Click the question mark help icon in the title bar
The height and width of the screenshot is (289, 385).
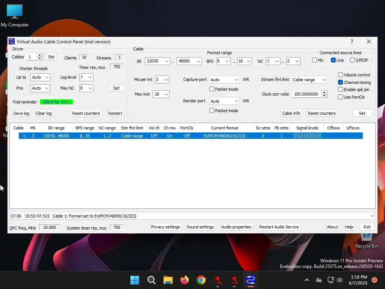[352, 41]
